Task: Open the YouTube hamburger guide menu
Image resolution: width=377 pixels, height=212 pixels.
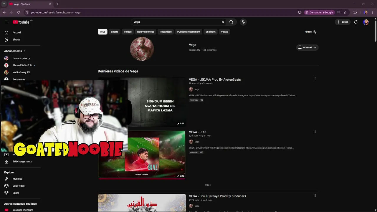Action: coord(6,22)
